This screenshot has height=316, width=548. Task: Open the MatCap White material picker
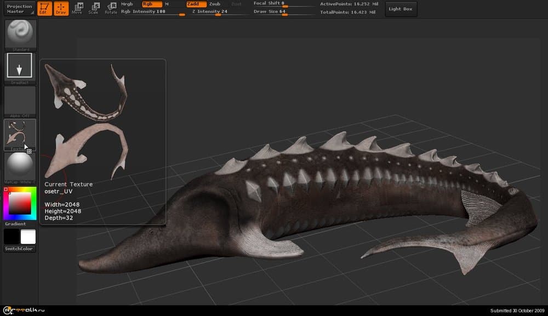point(20,166)
